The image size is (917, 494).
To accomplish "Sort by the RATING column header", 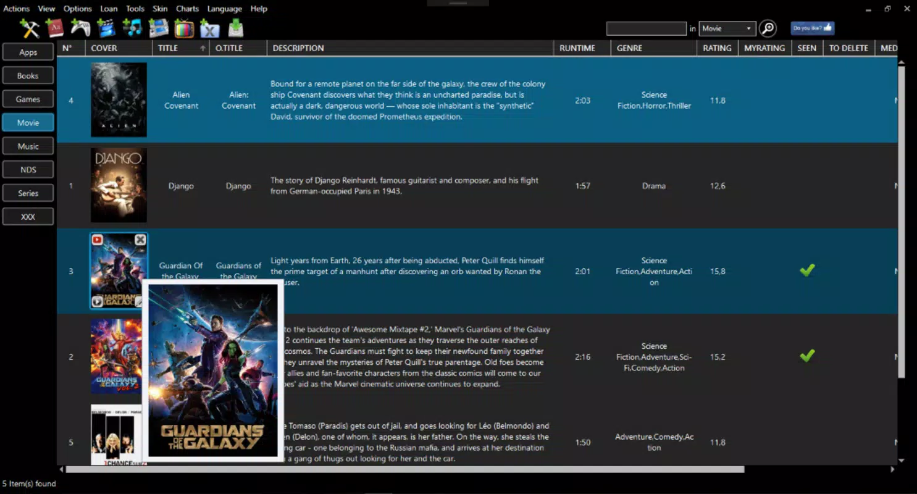I will click(718, 48).
